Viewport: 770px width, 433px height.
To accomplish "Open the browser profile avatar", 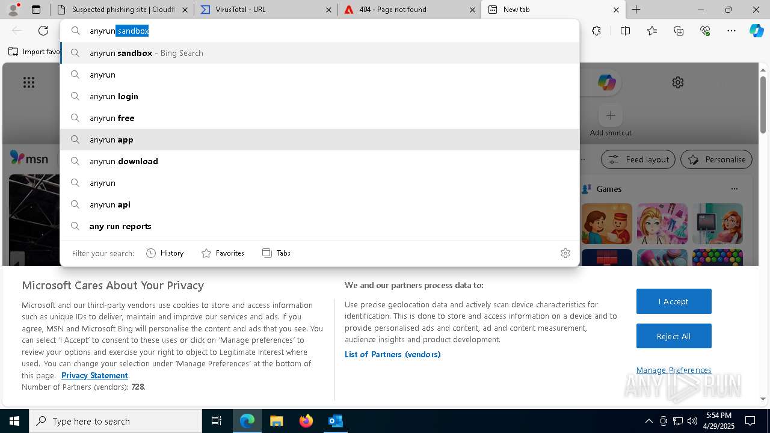I will (13, 10).
